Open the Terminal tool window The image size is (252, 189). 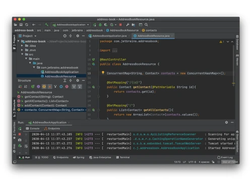coord(123,157)
